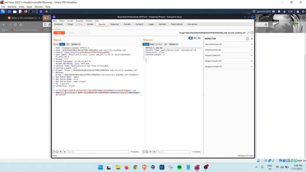Image resolution: width=306 pixels, height=172 pixels.
Task: Open the Extender tab
Action: coord(163,24)
